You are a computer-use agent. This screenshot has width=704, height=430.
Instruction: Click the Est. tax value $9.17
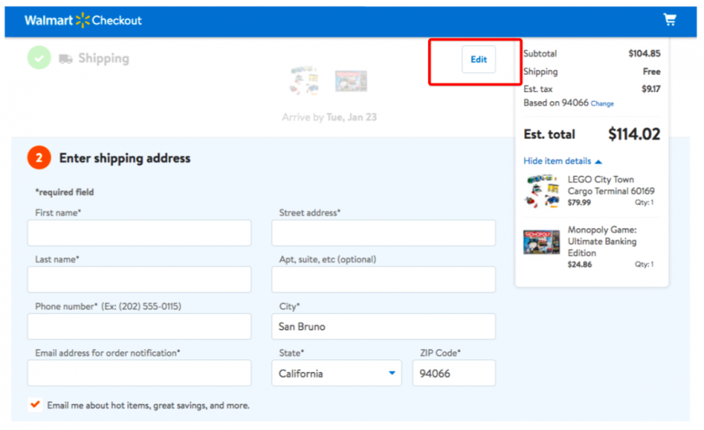tap(651, 89)
